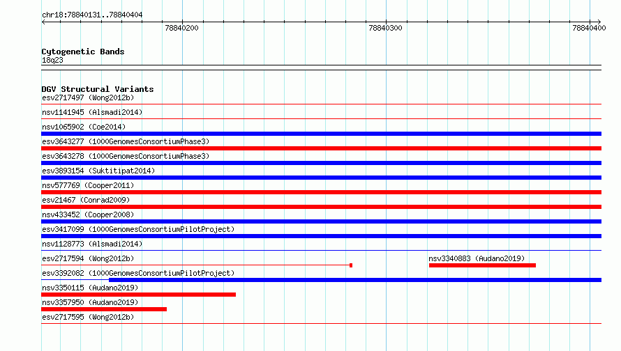Click the blue bar under esv3893154
The width and height of the screenshot is (621, 351).
[x=321, y=178]
